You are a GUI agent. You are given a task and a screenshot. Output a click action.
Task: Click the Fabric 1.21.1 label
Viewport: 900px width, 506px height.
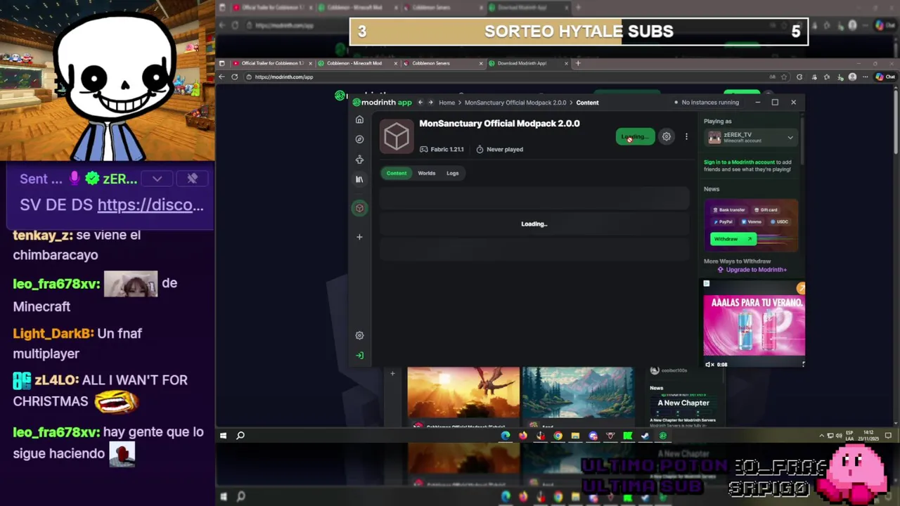point(442,150)
